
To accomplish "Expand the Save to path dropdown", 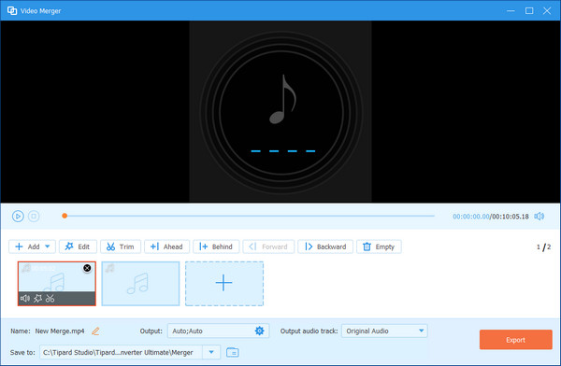I will 211,352.
